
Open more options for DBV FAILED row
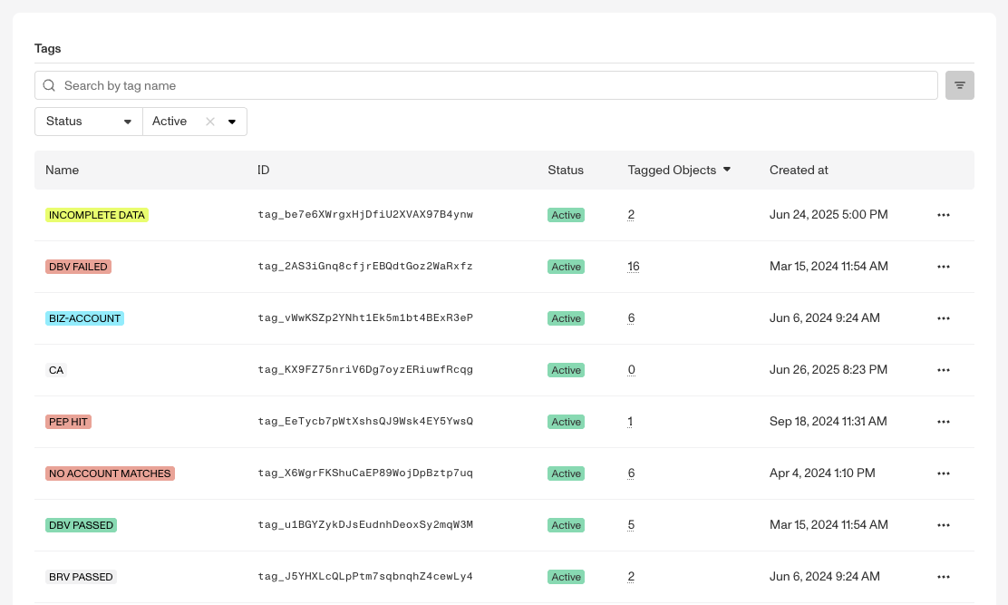943,267
